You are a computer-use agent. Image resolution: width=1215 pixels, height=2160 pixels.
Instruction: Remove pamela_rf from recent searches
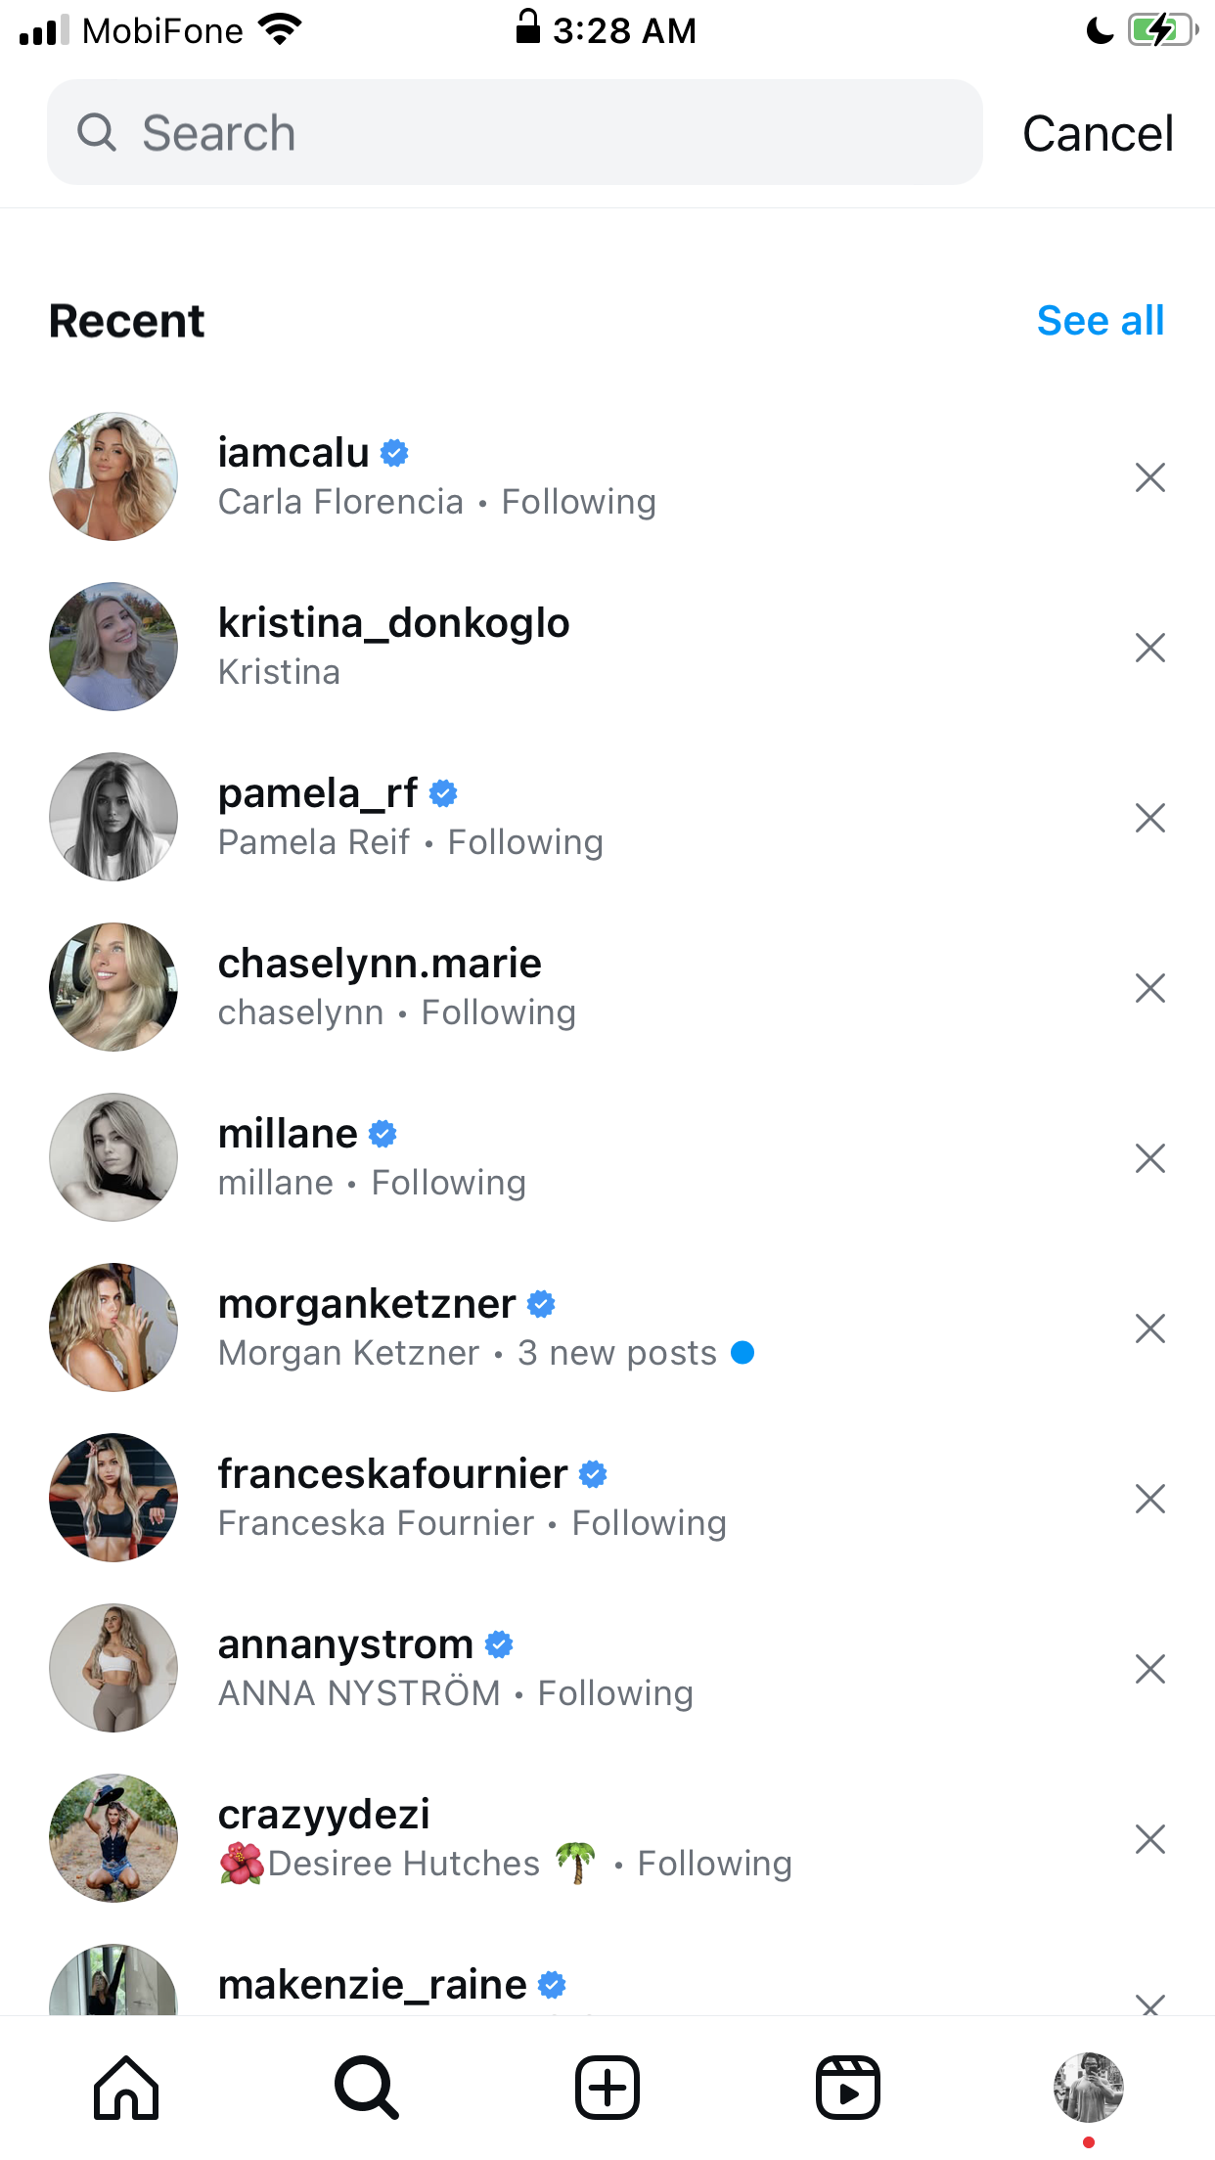1150,818
